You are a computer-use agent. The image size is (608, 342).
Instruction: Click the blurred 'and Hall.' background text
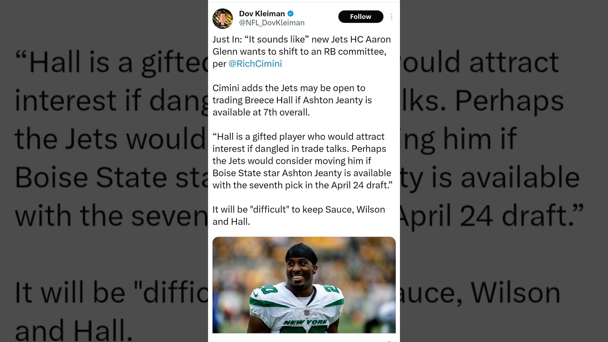click(73, 330)
